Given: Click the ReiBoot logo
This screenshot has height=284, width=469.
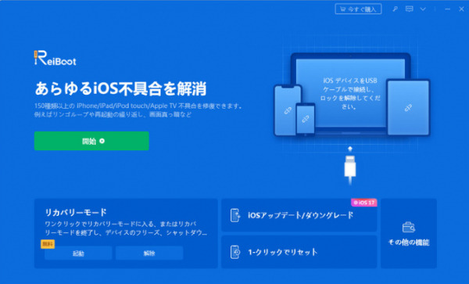Looking at the screenshot, I should click(55, 58).
